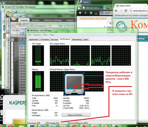This screenshot has height=127, width=148.
Task: Click the Chrome Reload icon
Action: click(126, 11)
